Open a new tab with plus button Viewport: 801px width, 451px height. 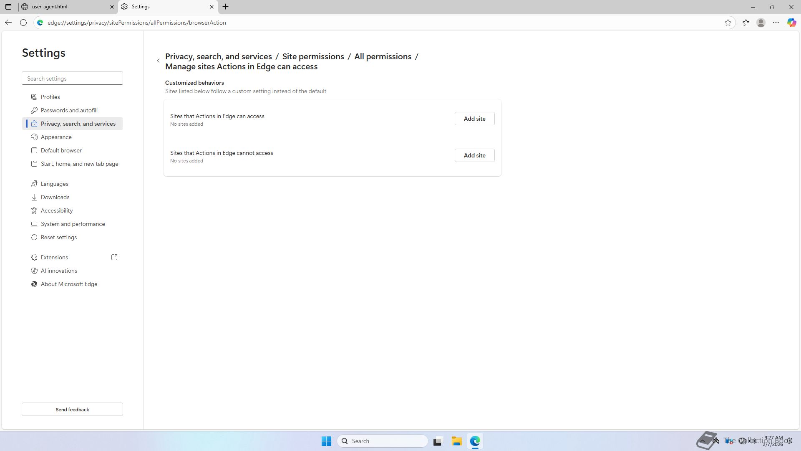pyautogui.click(x=226, y=7)
